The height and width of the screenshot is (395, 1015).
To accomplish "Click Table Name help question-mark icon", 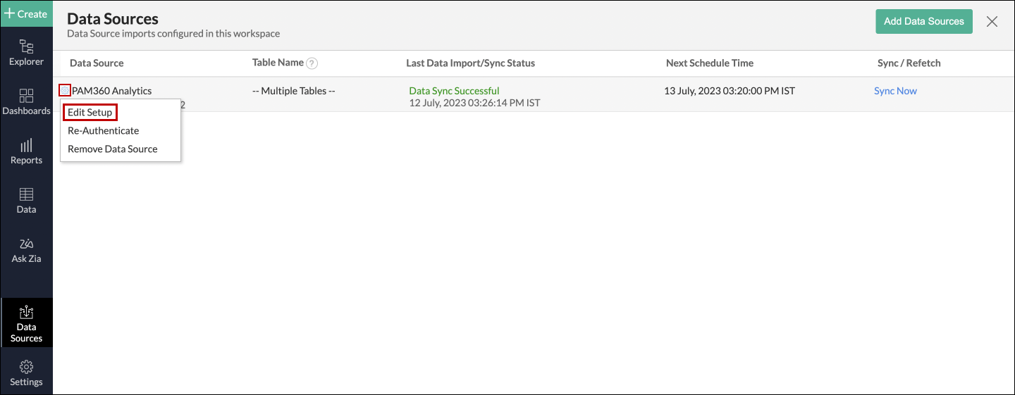I will pyautogui.click(x=312, y=63).
